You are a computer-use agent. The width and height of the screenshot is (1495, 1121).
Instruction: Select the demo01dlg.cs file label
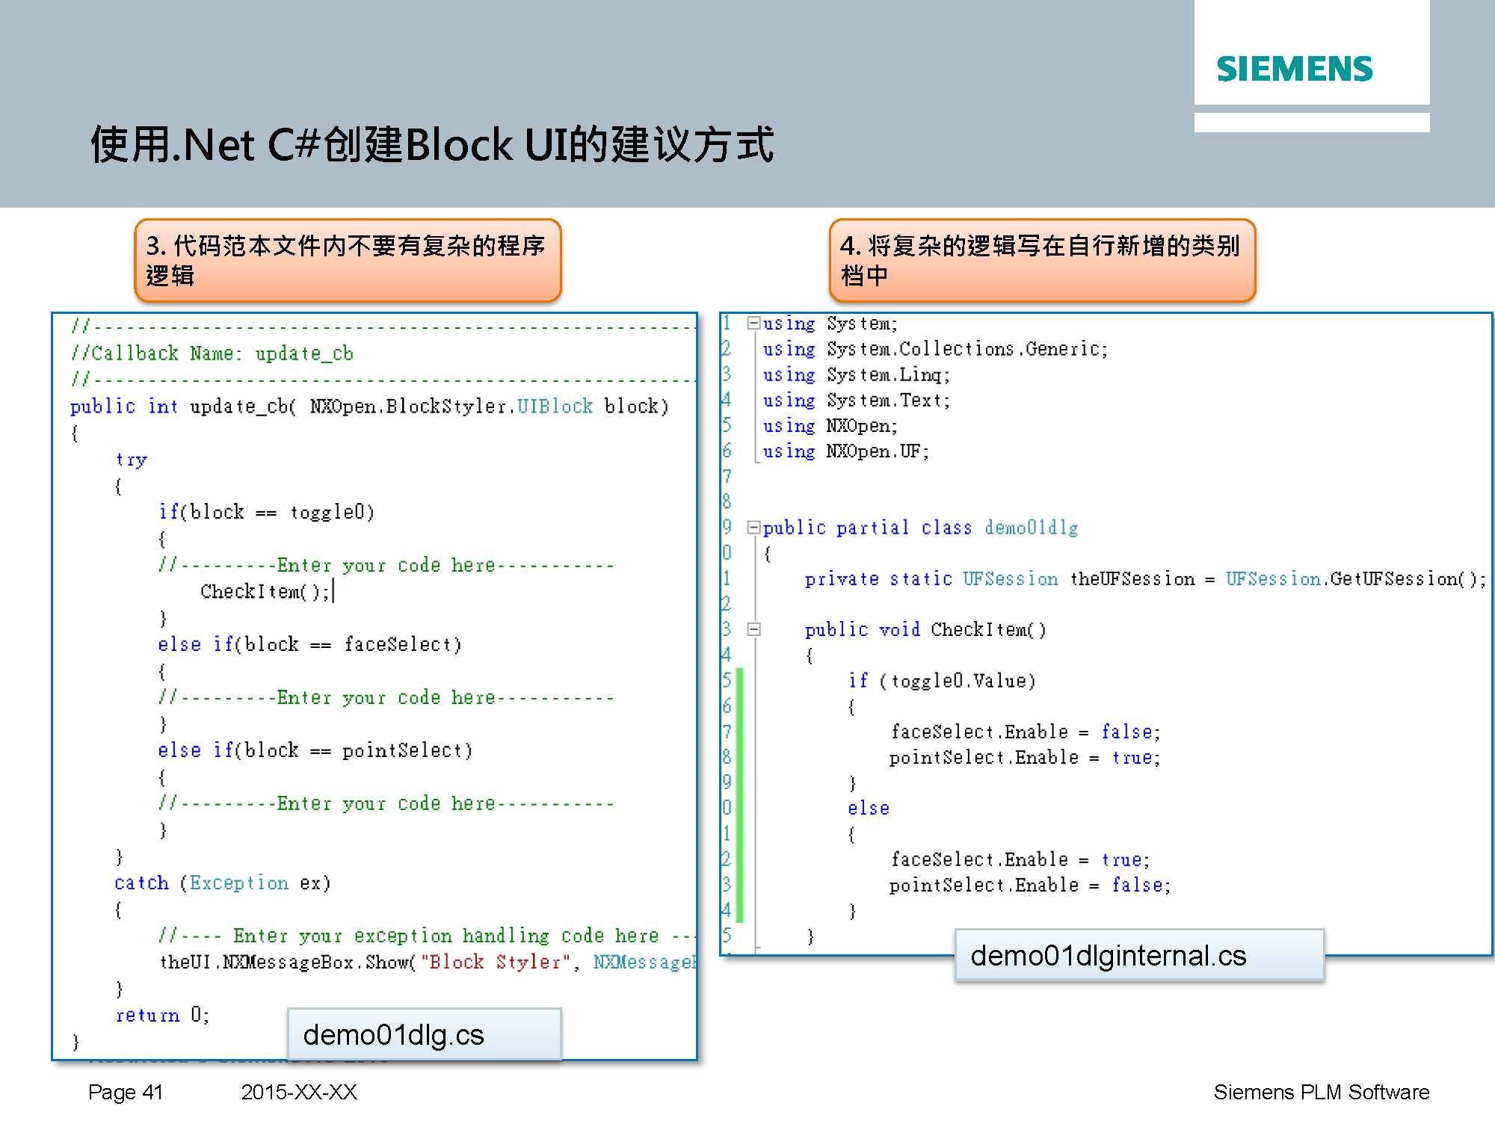424,1034
